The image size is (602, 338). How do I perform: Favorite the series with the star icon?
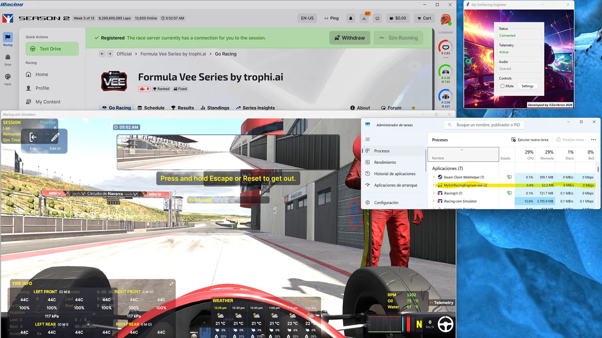413,108
